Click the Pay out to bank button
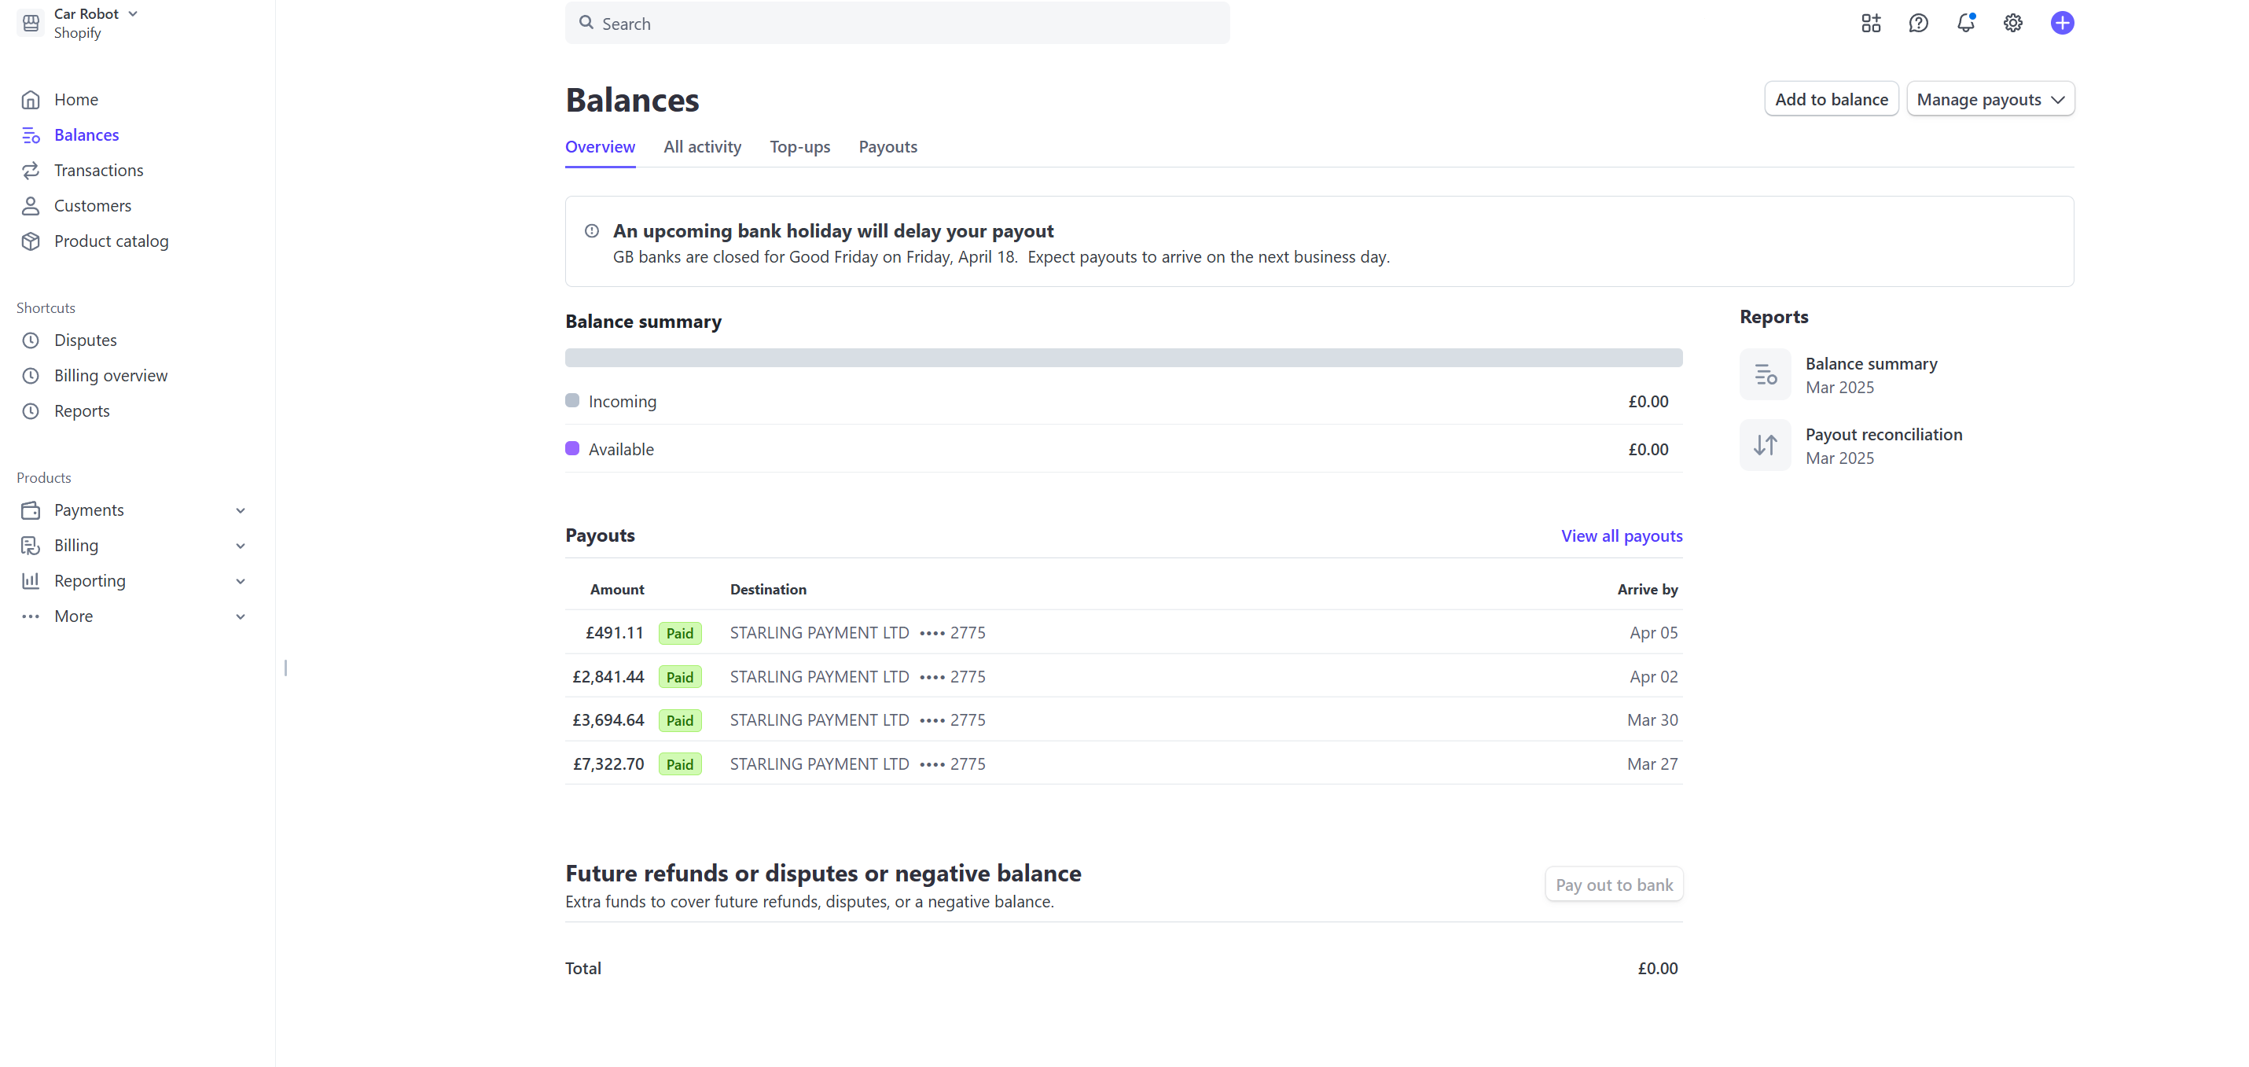The image size is (2249, 1067). pyautogui.click(x=1613, y=885)
